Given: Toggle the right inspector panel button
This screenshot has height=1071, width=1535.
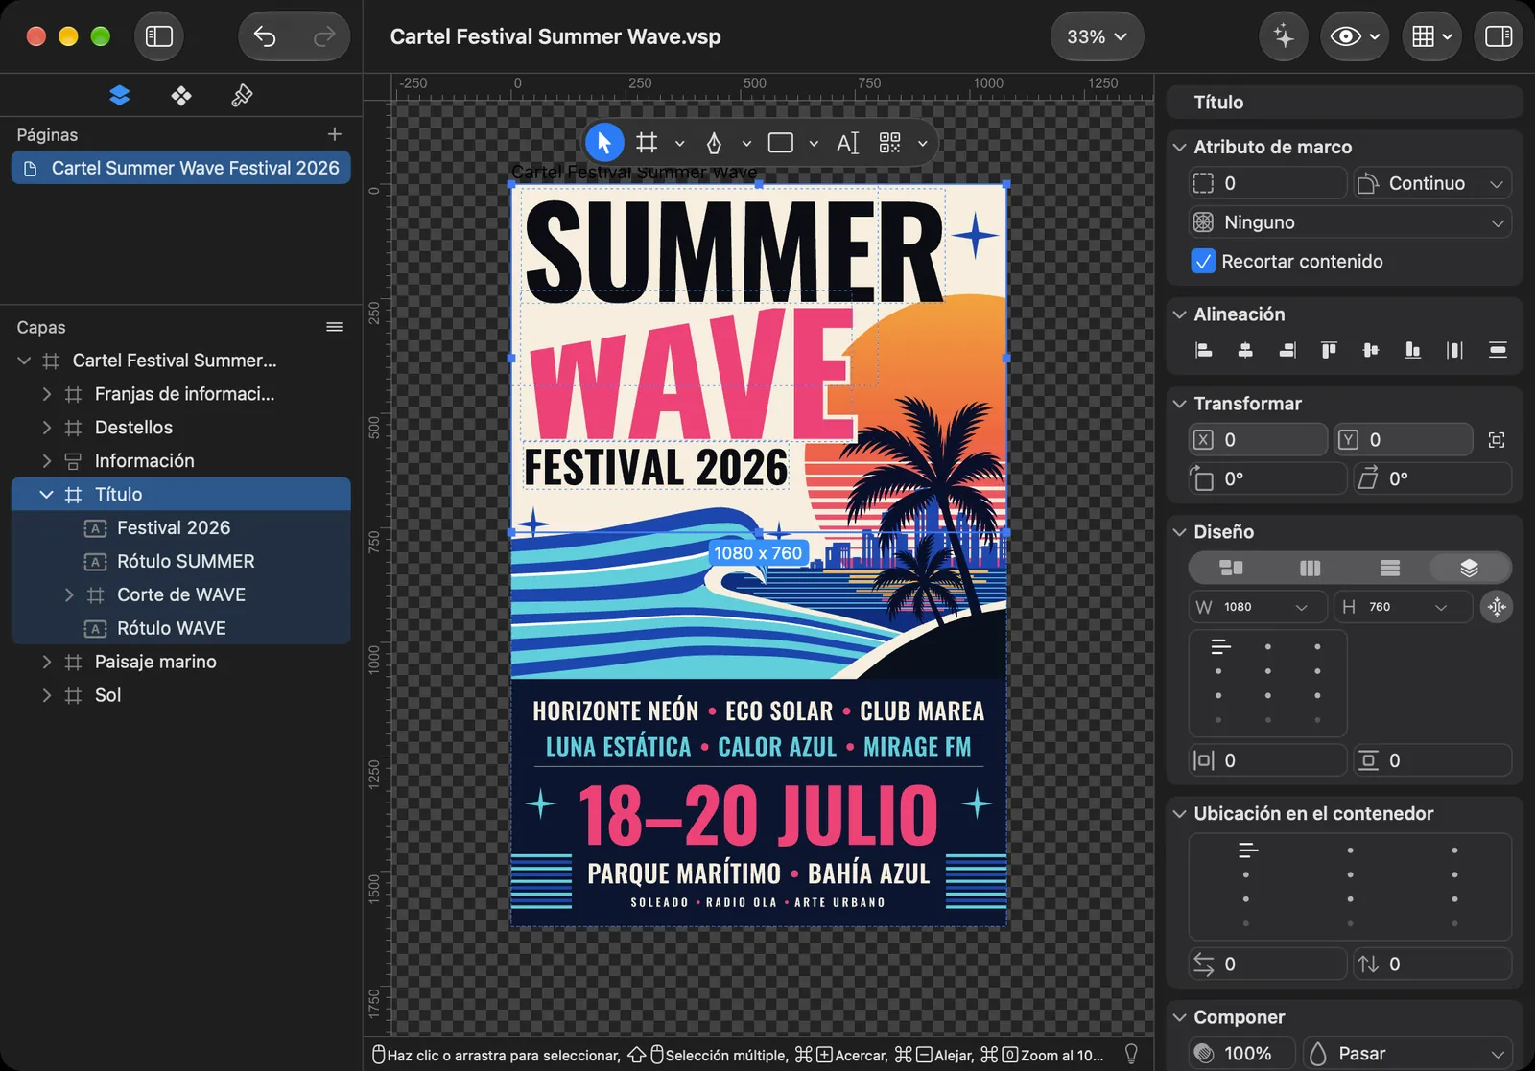Looking at the screenshot, I should coord(1499,36).
